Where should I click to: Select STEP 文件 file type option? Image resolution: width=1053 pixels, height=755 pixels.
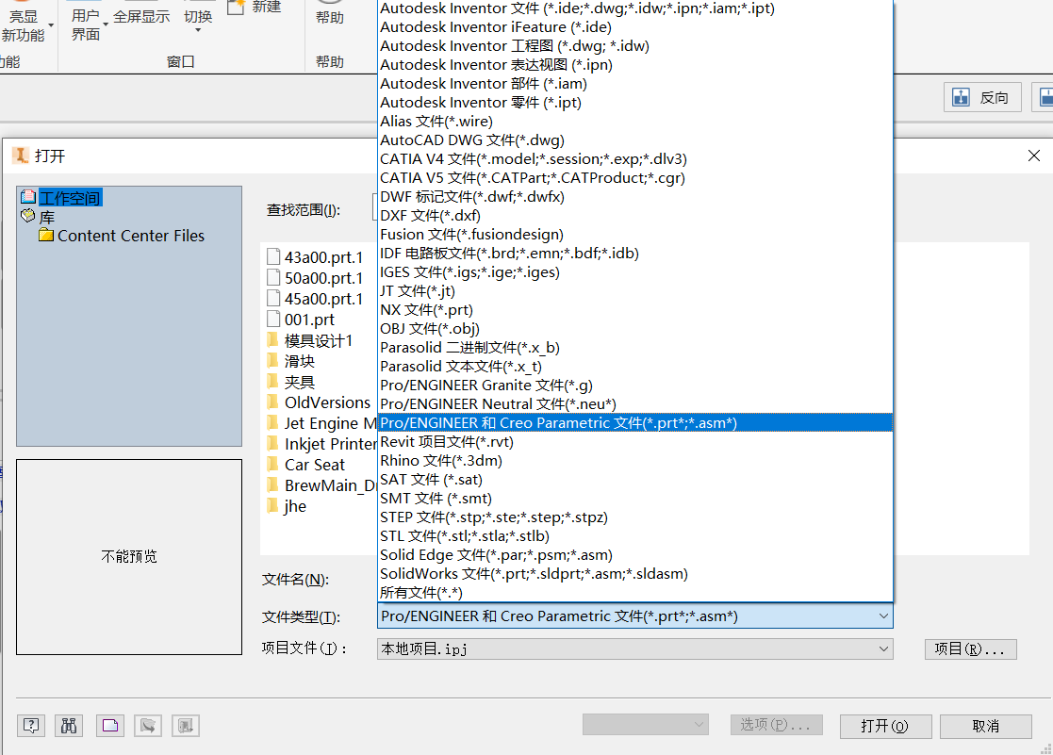click(x=635, y=517)
